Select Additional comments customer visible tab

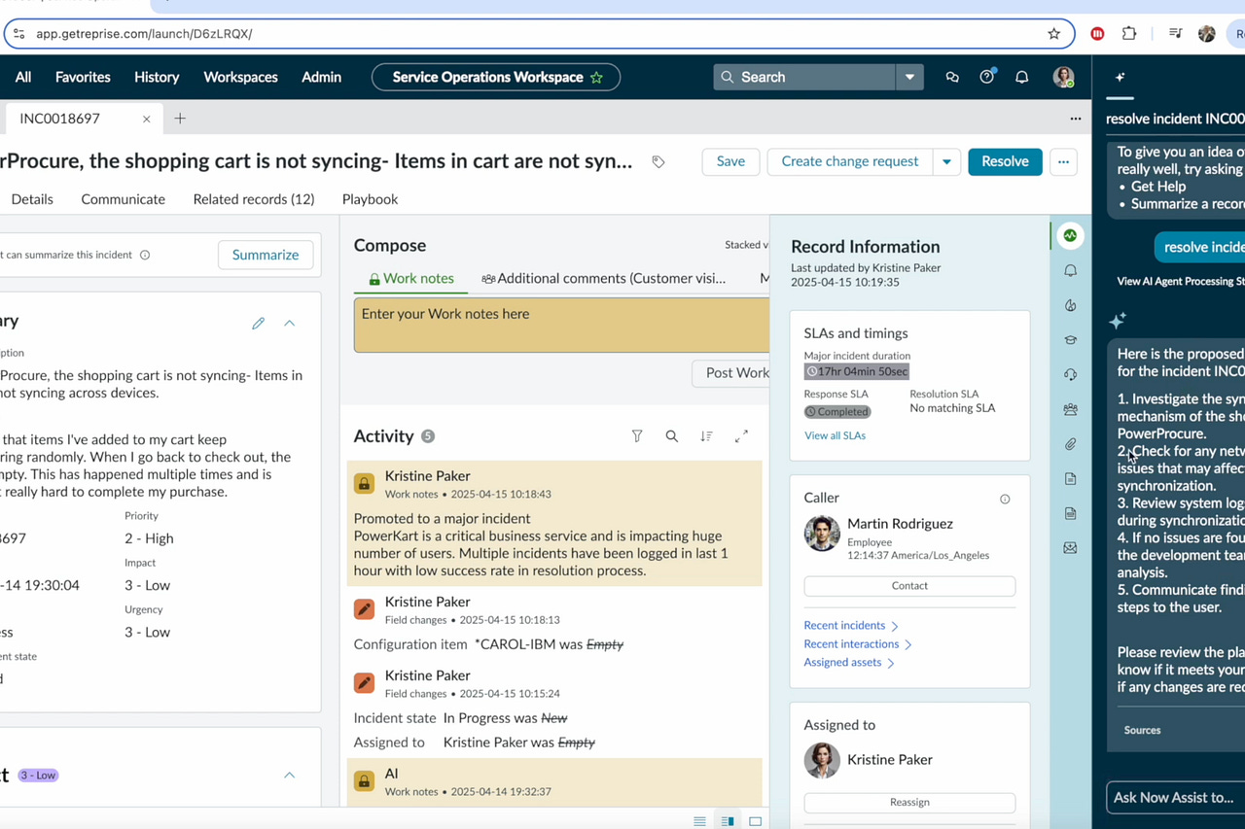pyautogui.click(x=603, y=279)
